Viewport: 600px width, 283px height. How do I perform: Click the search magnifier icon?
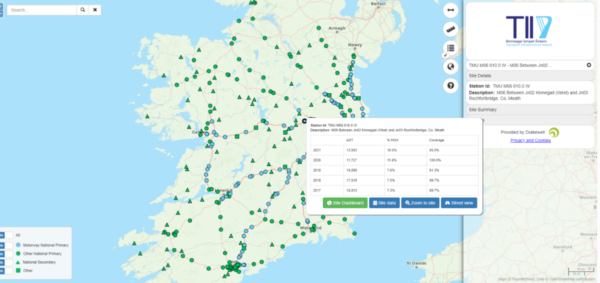click(82, 9)
